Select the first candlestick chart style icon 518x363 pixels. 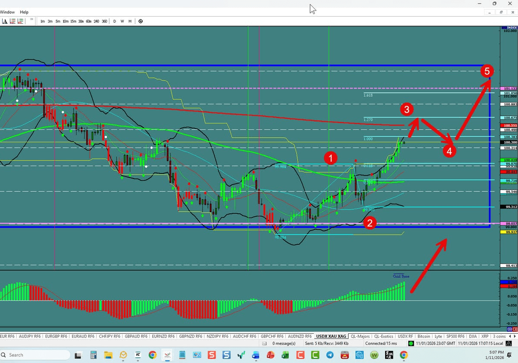[x=12, y=21]
